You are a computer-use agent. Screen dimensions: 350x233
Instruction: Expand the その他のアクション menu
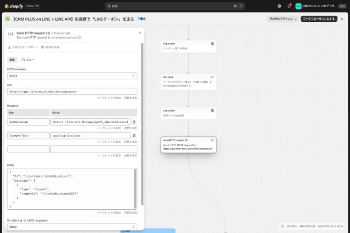tap(283, 19)
